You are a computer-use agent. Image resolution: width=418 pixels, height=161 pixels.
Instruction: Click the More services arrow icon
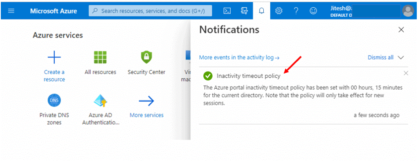pyautogui.click(x=147, y=101)
